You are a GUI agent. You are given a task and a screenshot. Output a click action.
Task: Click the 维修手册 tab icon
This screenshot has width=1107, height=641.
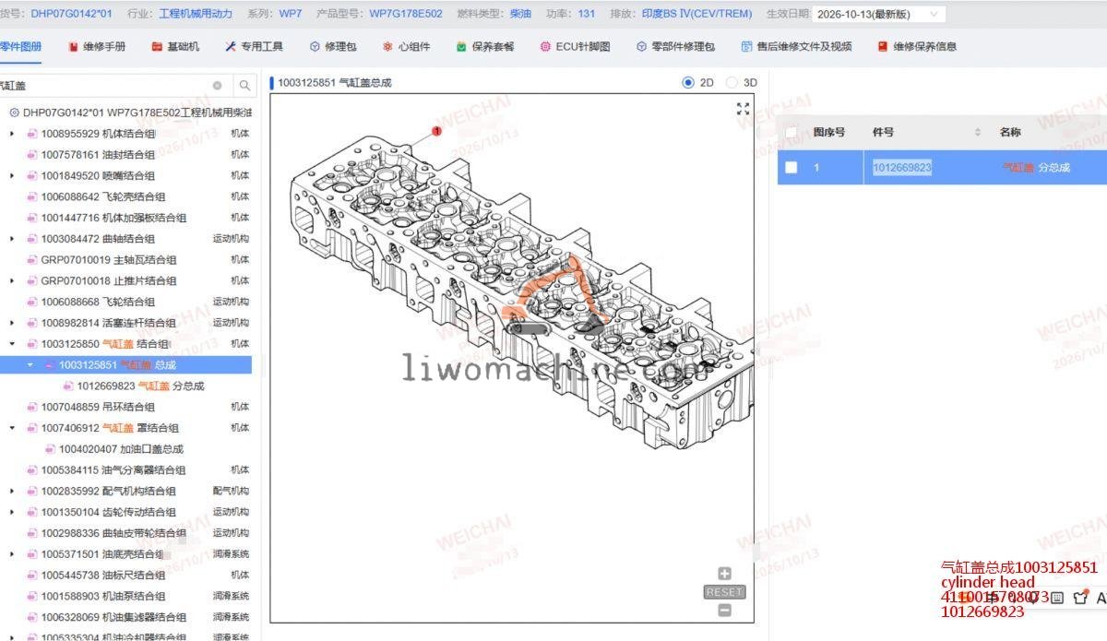click(73, 46)
